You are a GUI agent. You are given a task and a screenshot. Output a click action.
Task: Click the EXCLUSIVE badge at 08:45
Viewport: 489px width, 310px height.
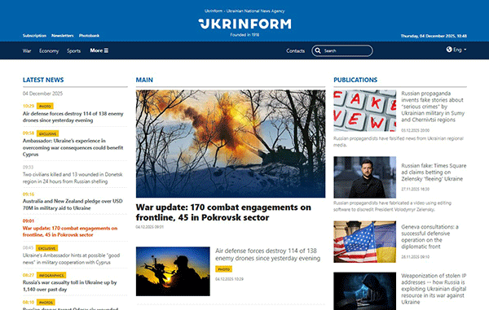pyautogui.click(x=46, y=248)
